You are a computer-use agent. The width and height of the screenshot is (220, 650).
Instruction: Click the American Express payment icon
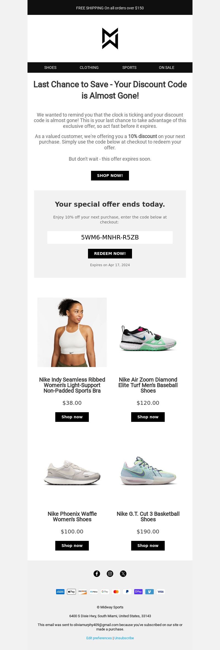pyautogui.click(x=60, y=592)
